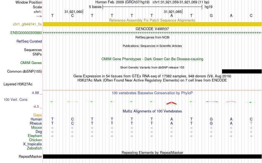
Task: Open the OMIM Genes track label
Action: coord(31,63)
